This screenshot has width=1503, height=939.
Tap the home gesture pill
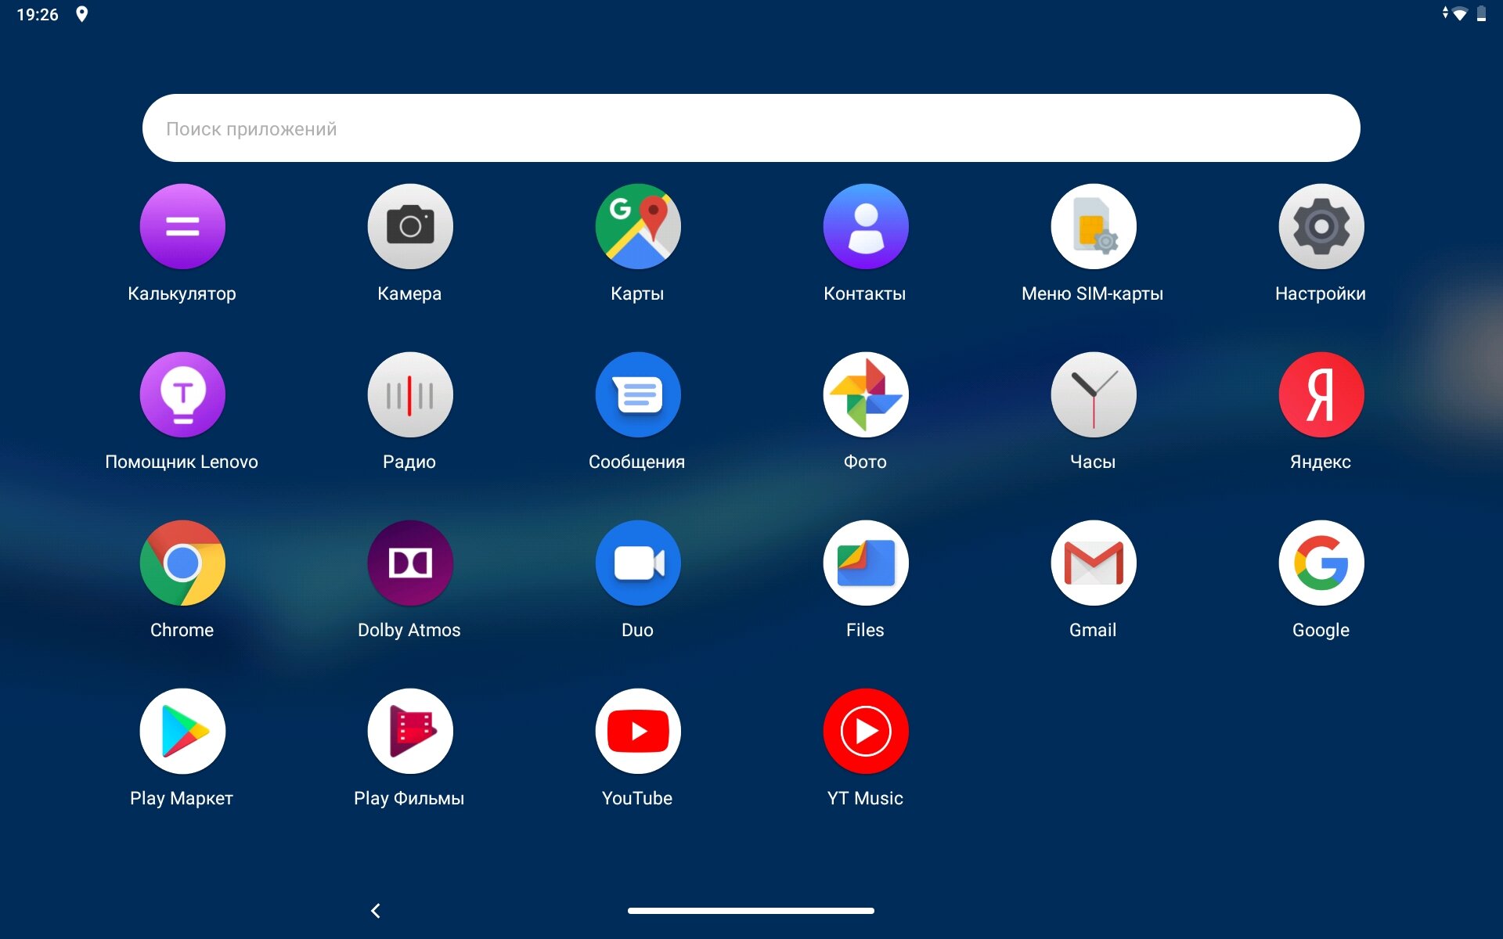pos(751,911)
